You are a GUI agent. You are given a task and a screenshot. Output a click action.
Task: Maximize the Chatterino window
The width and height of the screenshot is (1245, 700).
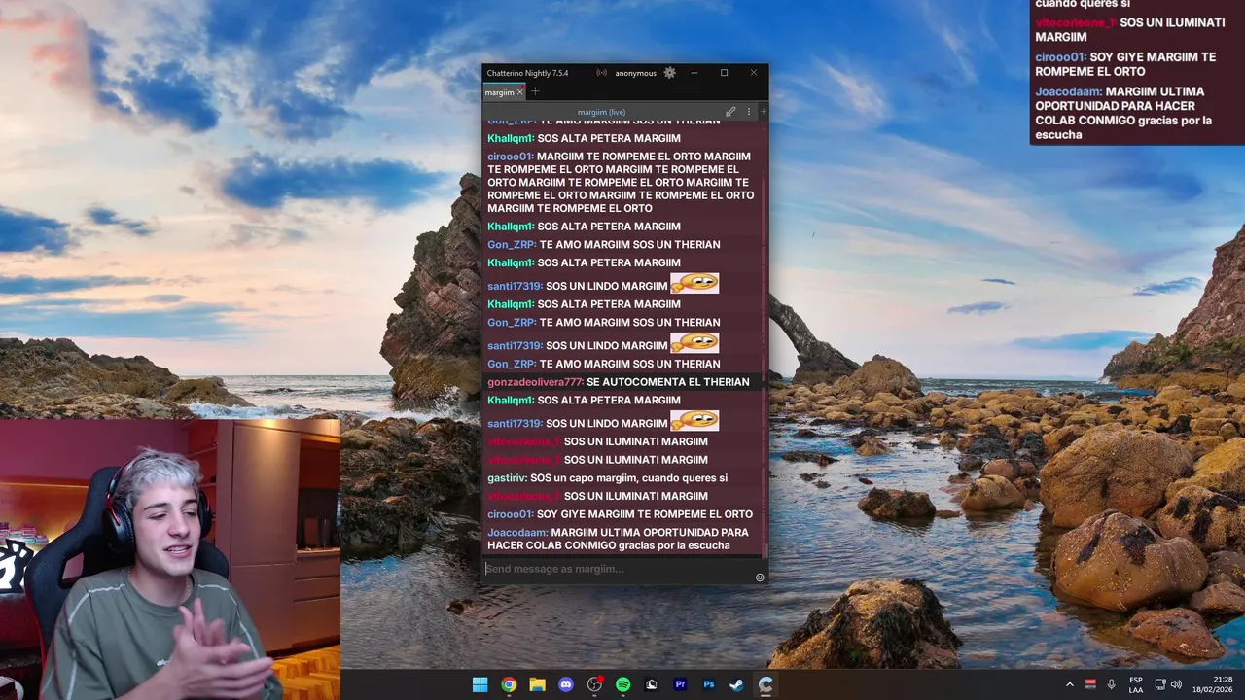coord(724,73)
